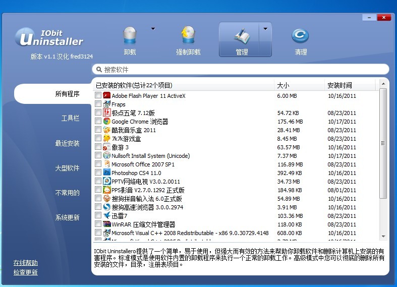397x287 pixels.
Task: Enable checkbox for PPTV网络电视
Action: click(98, 181)
